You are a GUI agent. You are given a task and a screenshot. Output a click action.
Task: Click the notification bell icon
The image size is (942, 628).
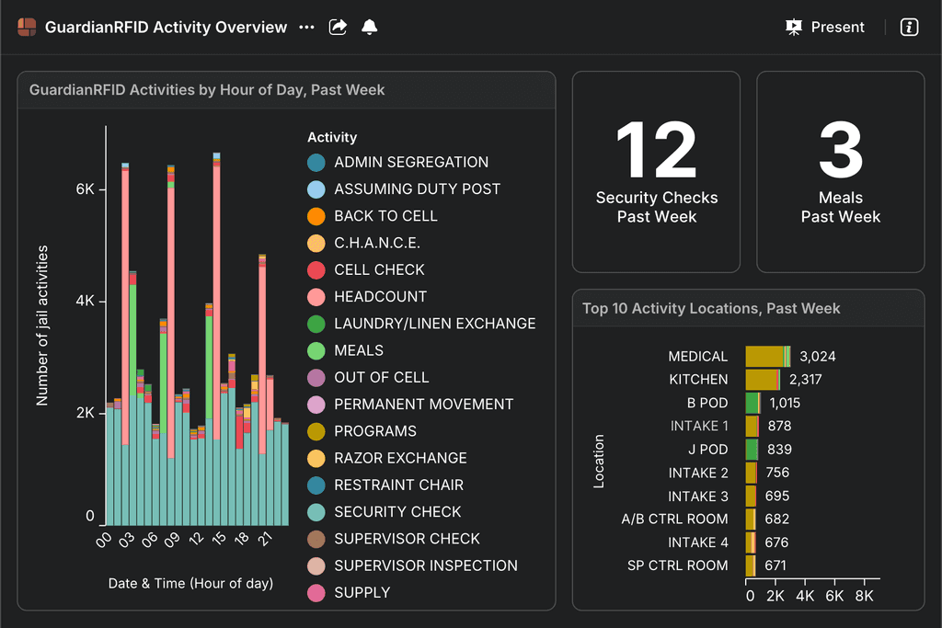[x=369, y=28]
